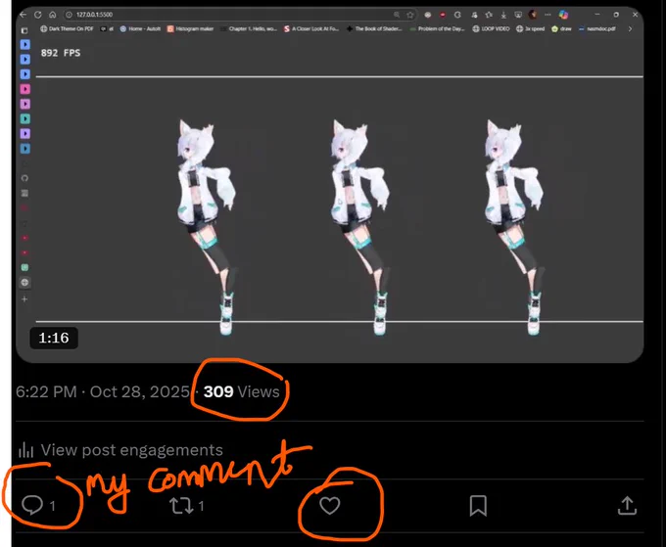
Task: Click the reply count number 1
Action: tap(52, 506)
